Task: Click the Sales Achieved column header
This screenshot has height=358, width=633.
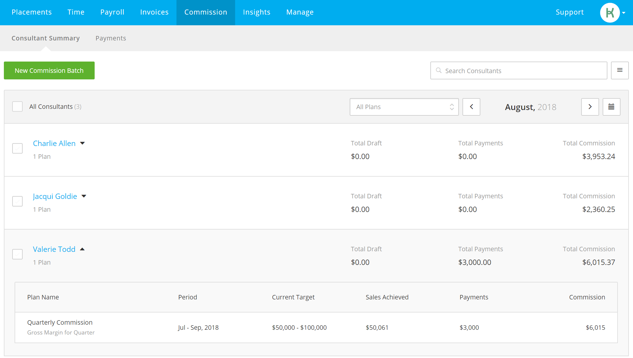Action: pyautogui.click(x=387, y=297)
